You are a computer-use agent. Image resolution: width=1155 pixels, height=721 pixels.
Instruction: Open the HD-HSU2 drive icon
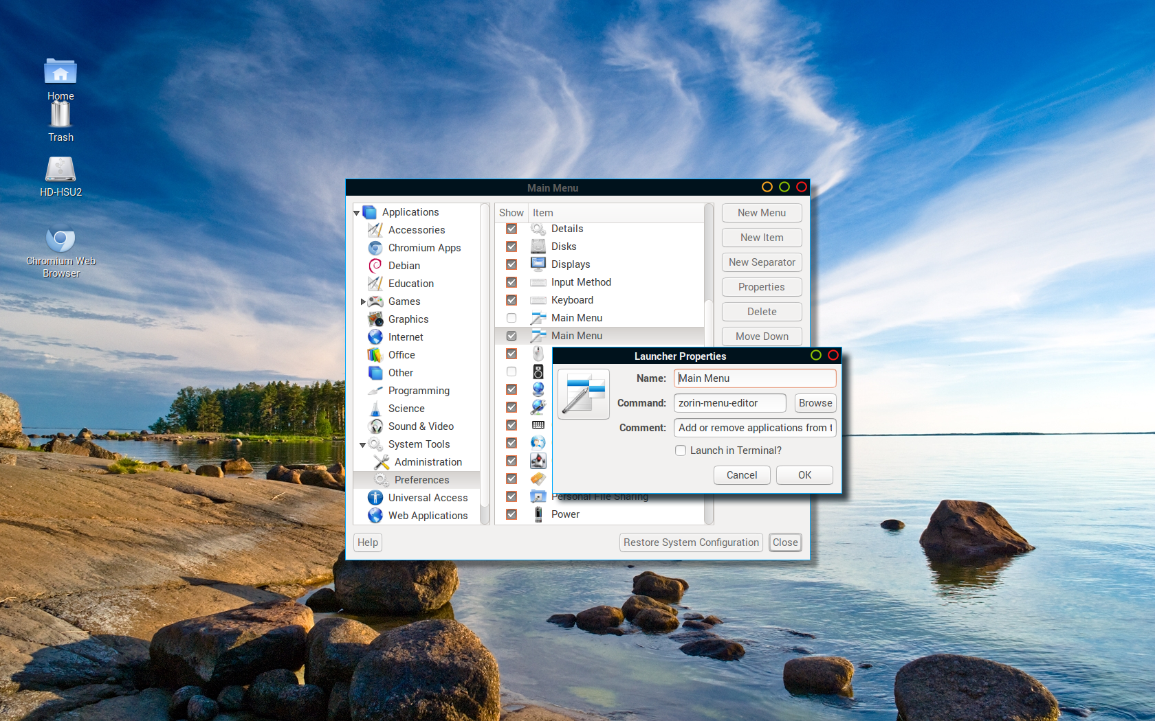(x=60, y=170)
